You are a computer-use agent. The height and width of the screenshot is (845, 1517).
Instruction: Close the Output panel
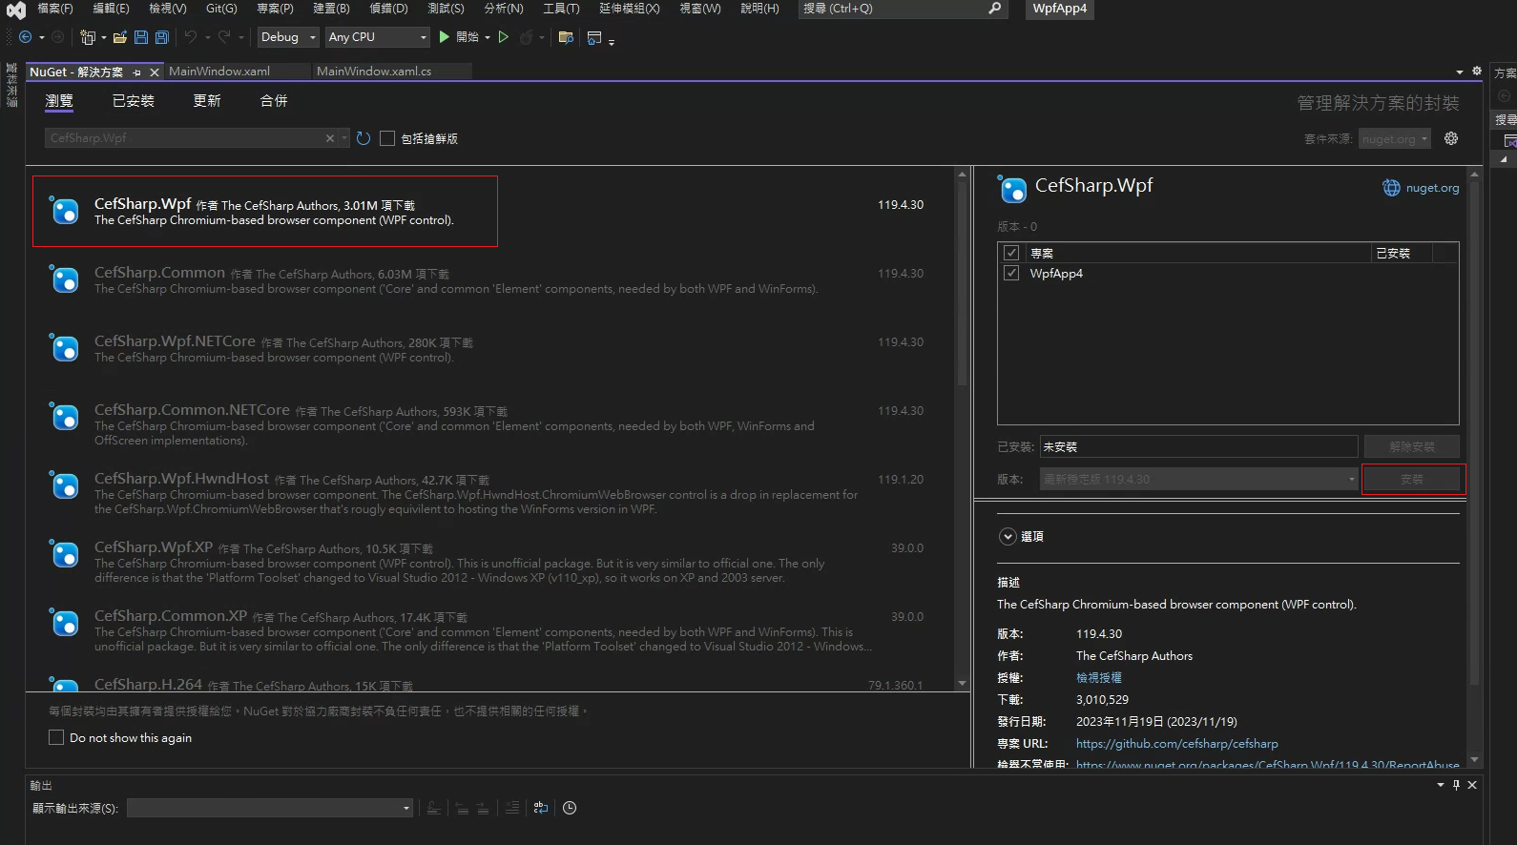[1472, 785]
